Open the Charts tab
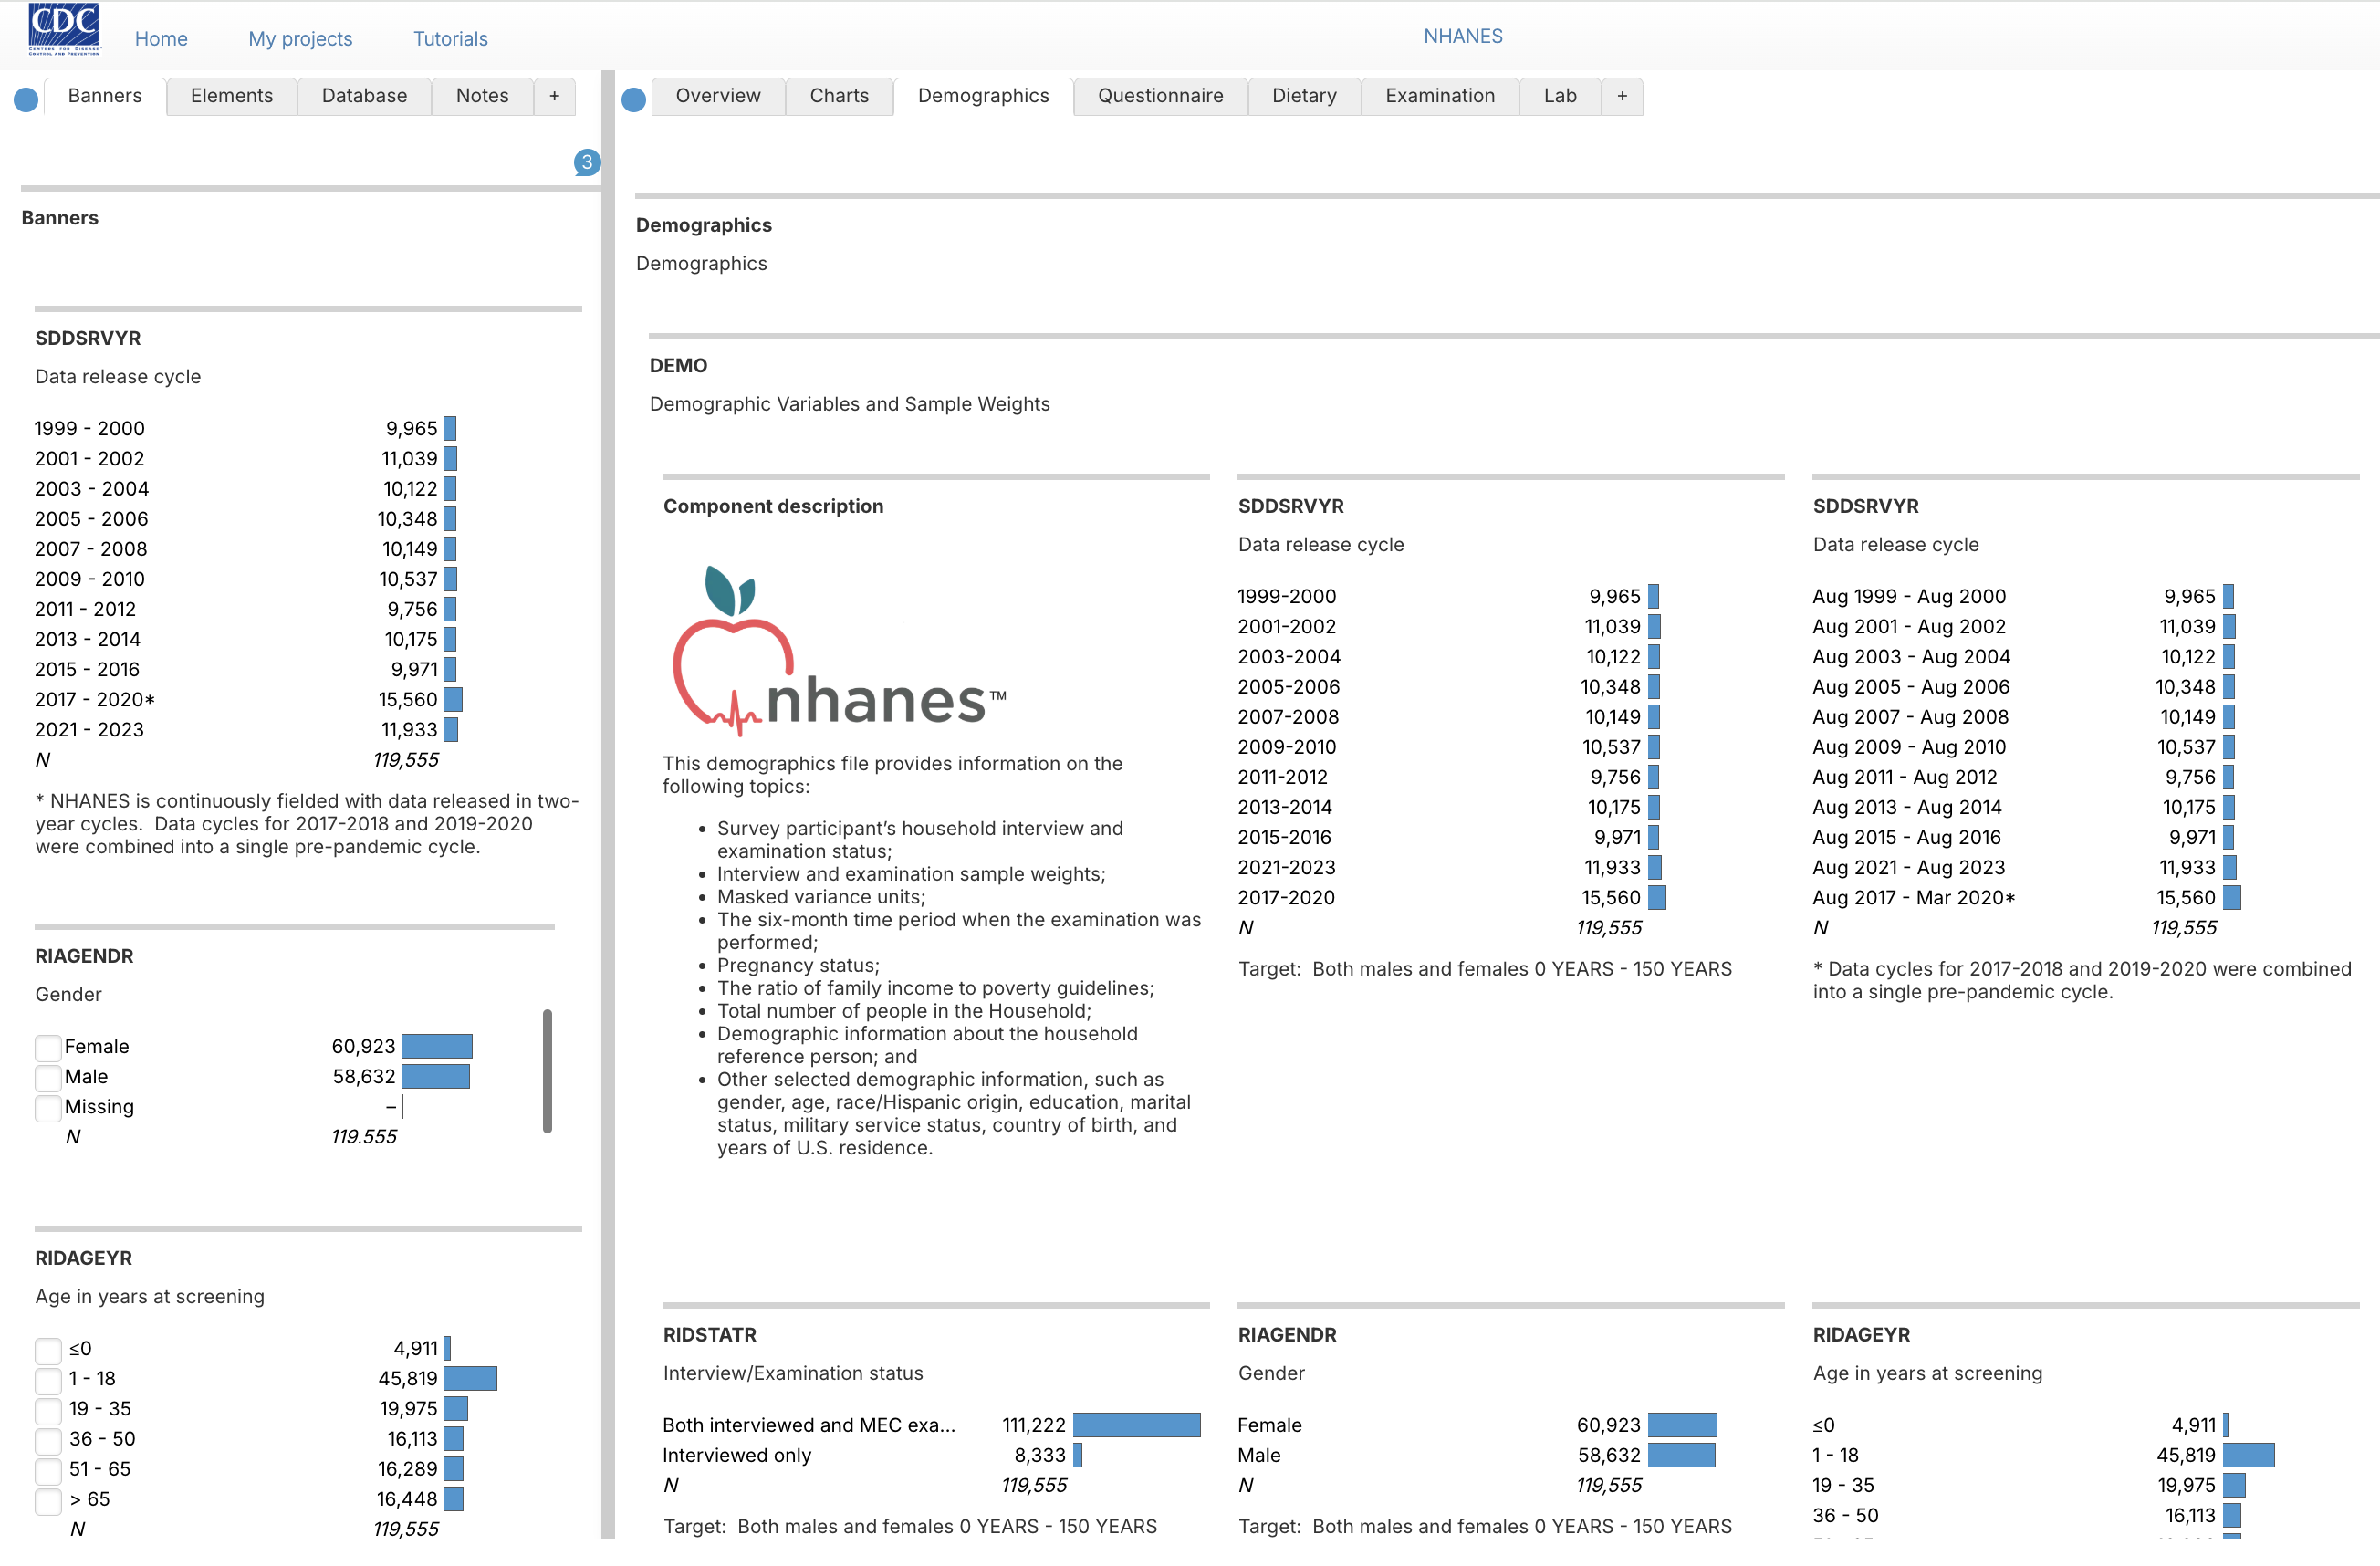Screen dimensions: 2380x1566 pos(838,96)
